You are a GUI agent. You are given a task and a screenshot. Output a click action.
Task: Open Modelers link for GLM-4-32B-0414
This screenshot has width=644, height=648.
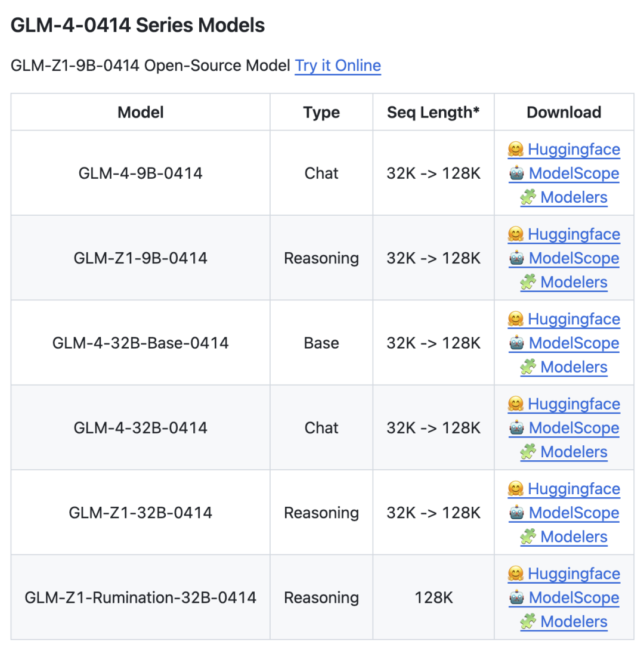pos(574,452)
